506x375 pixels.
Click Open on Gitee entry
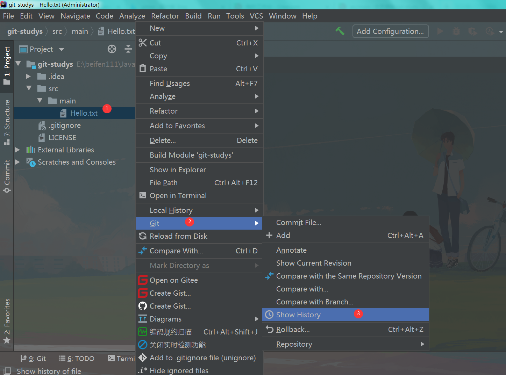pyautogui.click(x=199, y=280)
